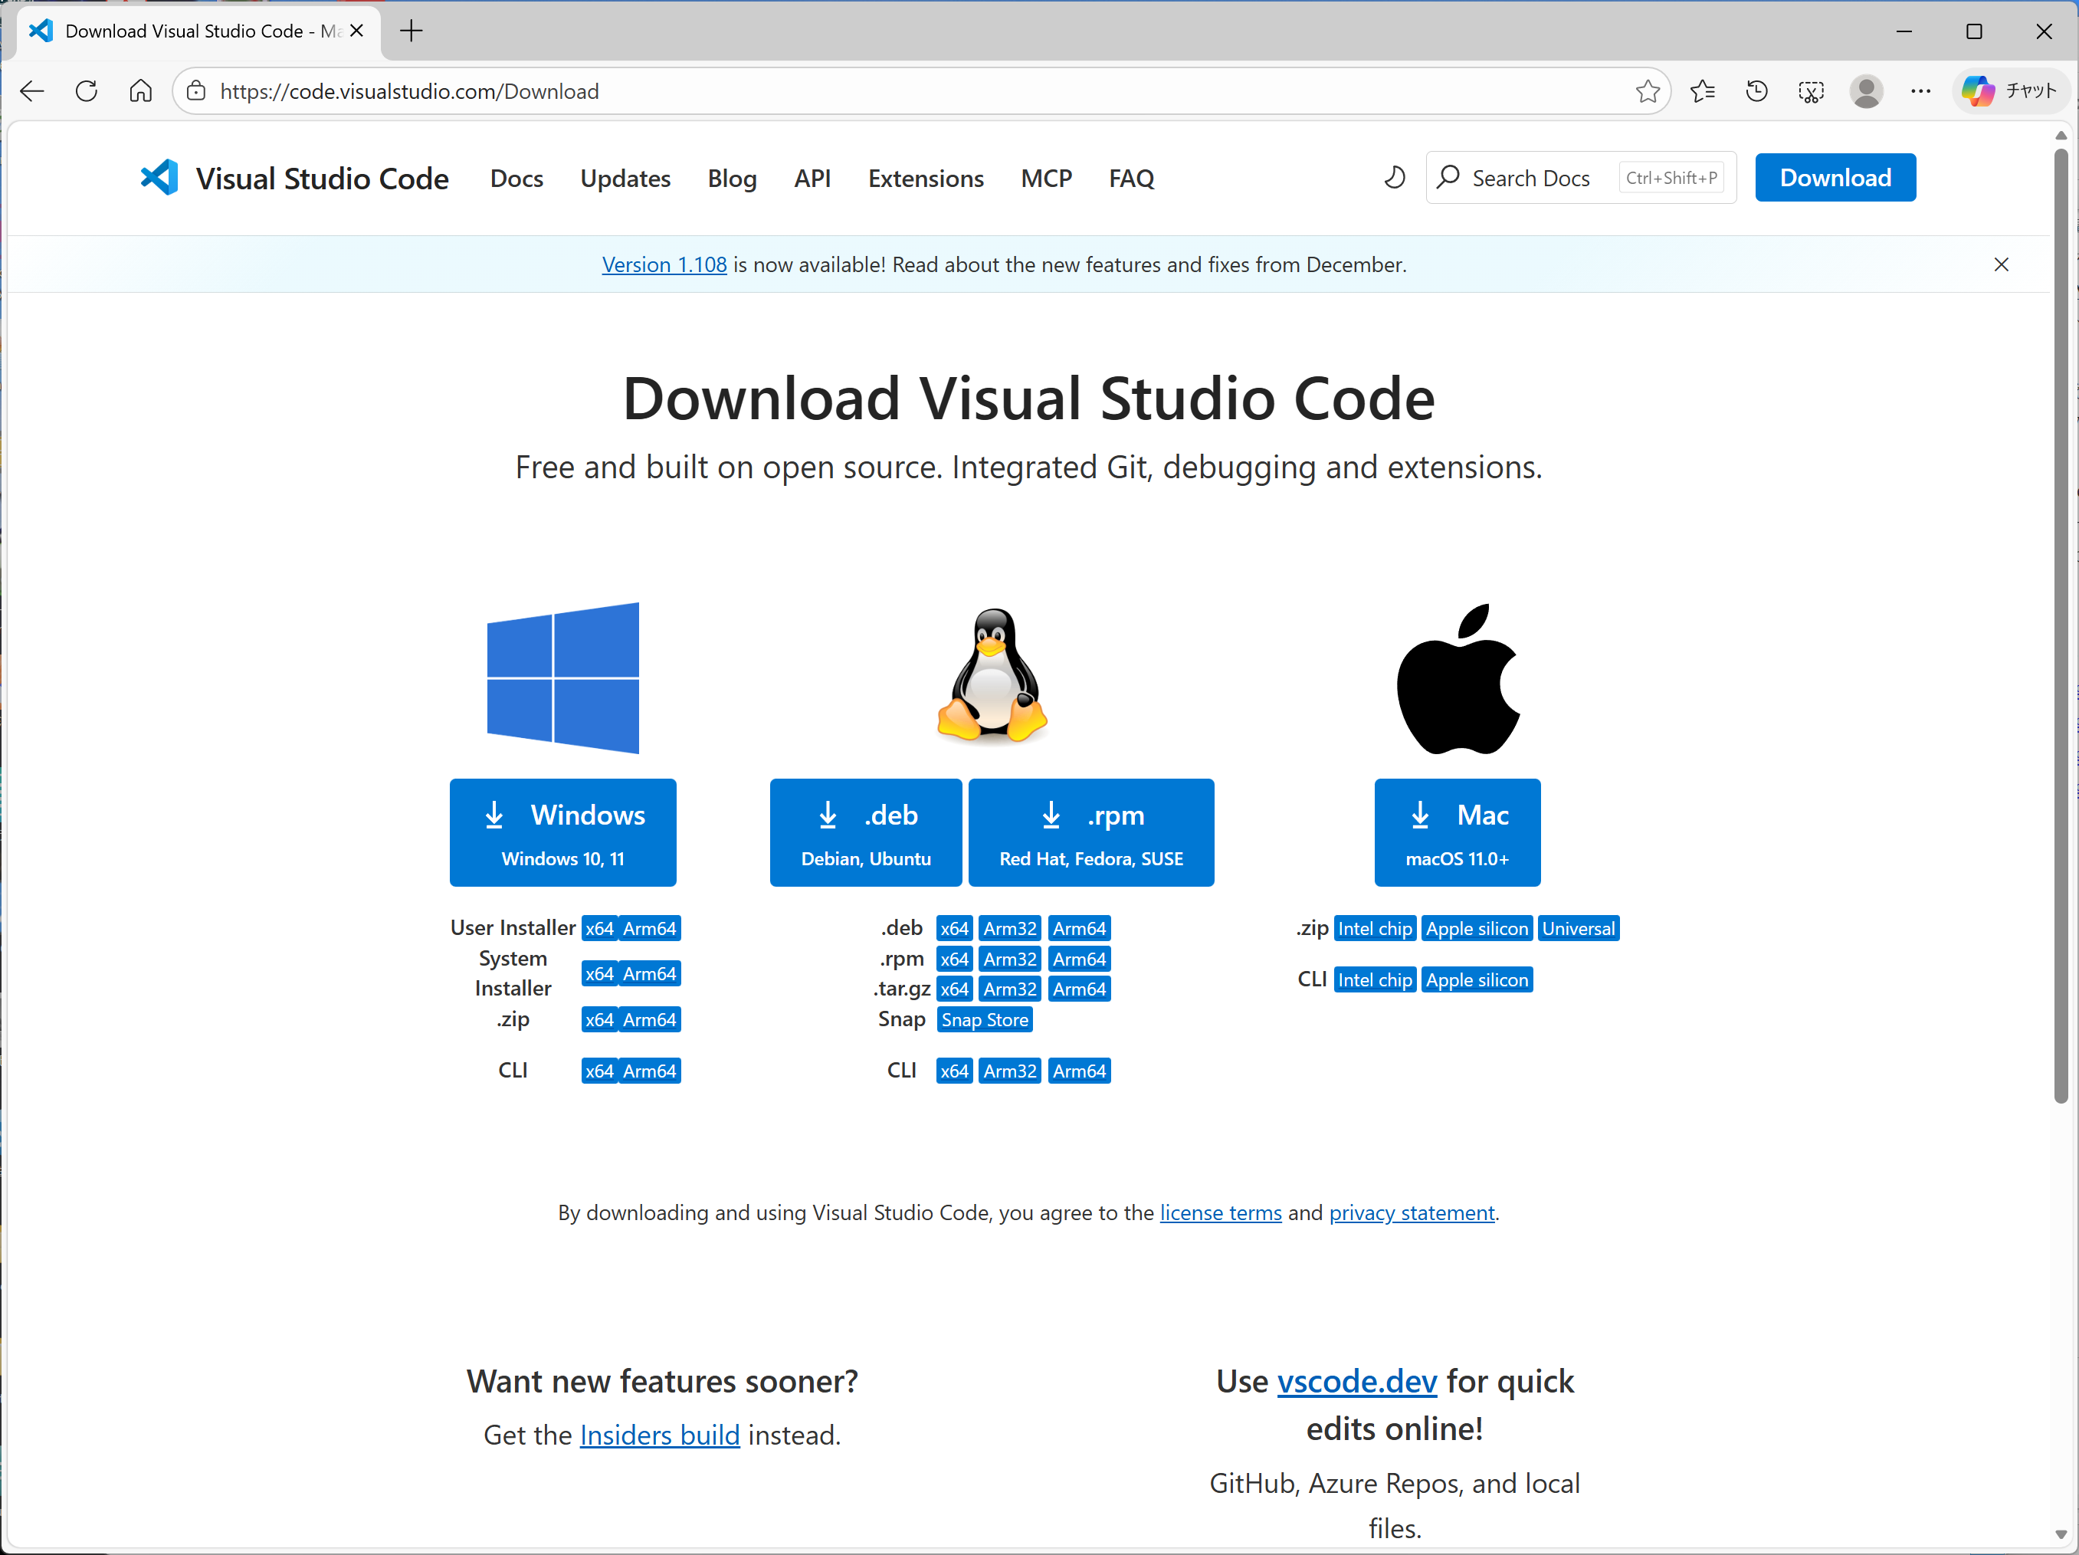Image resolution: width=2079 pixels, height=1555 pixels.
Task: Click the browser profile avatar icon
Action: click(1866, 91)
